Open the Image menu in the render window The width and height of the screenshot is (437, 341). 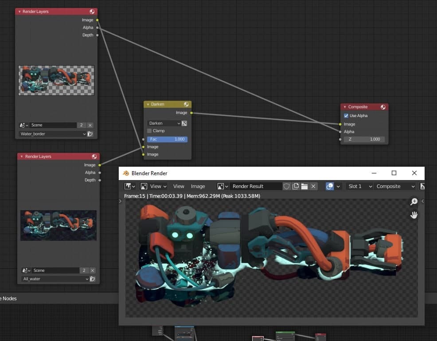[x=198, y=186]
